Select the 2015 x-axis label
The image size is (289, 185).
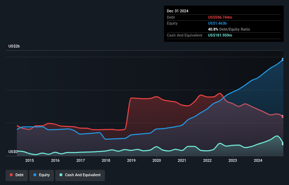click(30, 160)
